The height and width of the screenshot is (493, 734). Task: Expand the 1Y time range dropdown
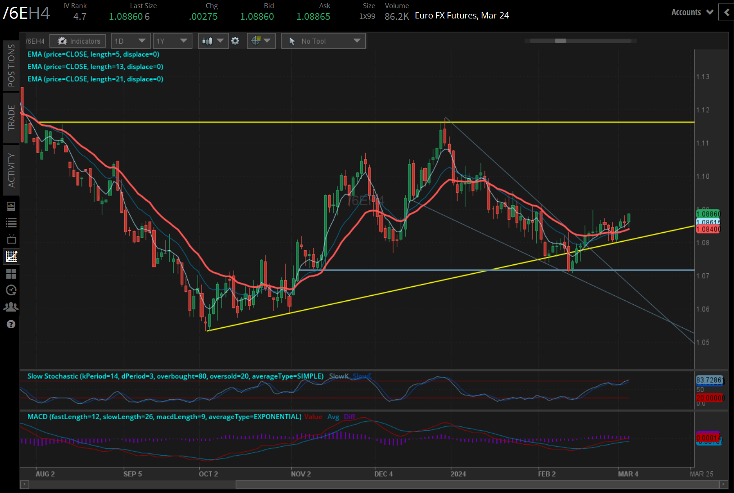(172, 41)
